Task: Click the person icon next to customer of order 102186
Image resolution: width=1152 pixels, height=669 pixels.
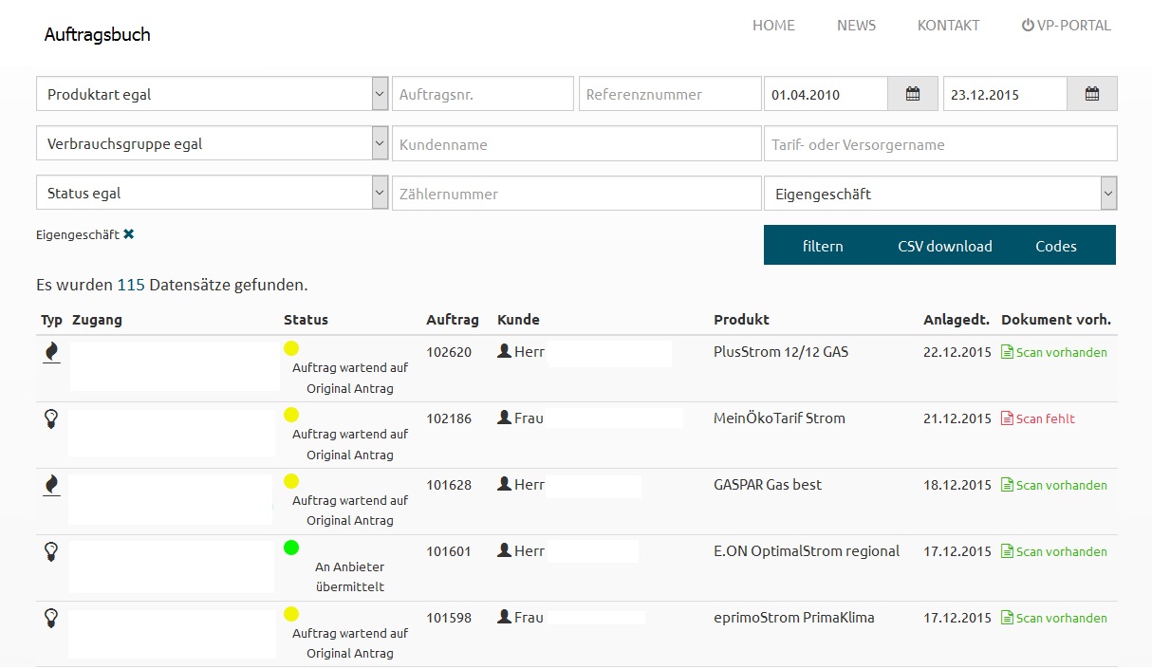Action: [504, 418]
